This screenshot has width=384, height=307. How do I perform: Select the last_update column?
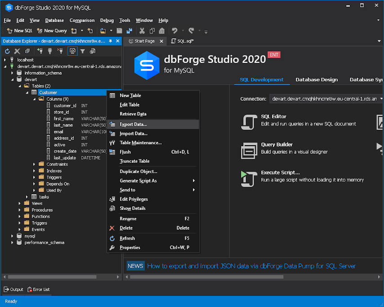(x=65, y=158)
